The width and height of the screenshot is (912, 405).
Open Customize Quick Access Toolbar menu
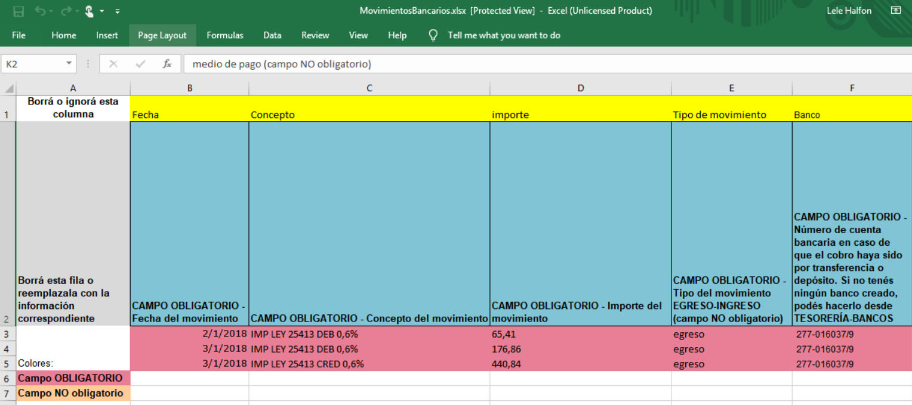coord(117,11)
